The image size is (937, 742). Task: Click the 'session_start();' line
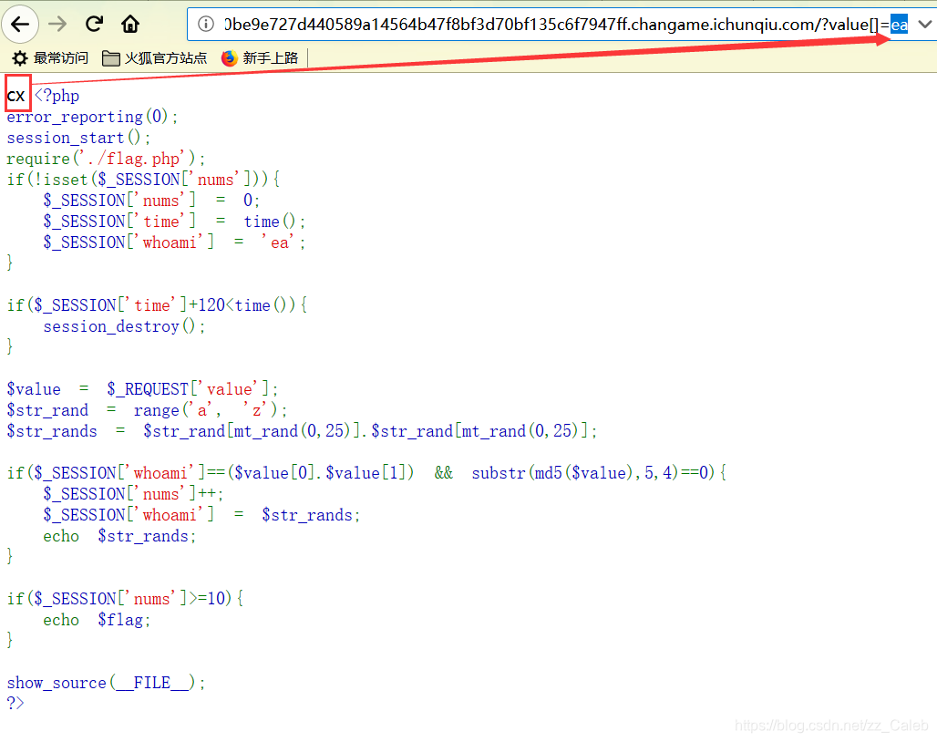78,138
